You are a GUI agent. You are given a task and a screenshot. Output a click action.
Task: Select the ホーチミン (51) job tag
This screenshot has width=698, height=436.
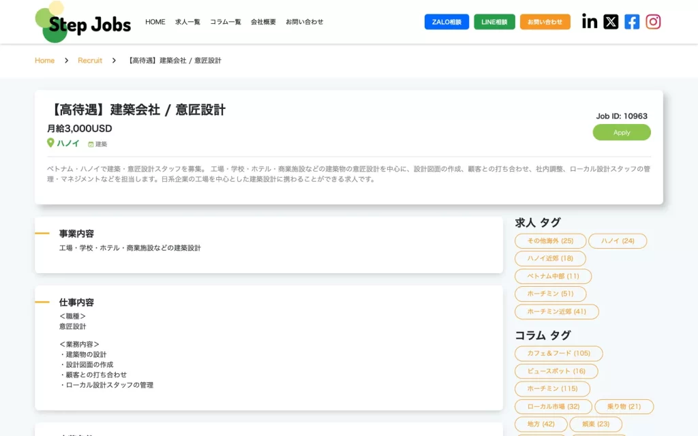pyautogui.click(x=550, y=294)
